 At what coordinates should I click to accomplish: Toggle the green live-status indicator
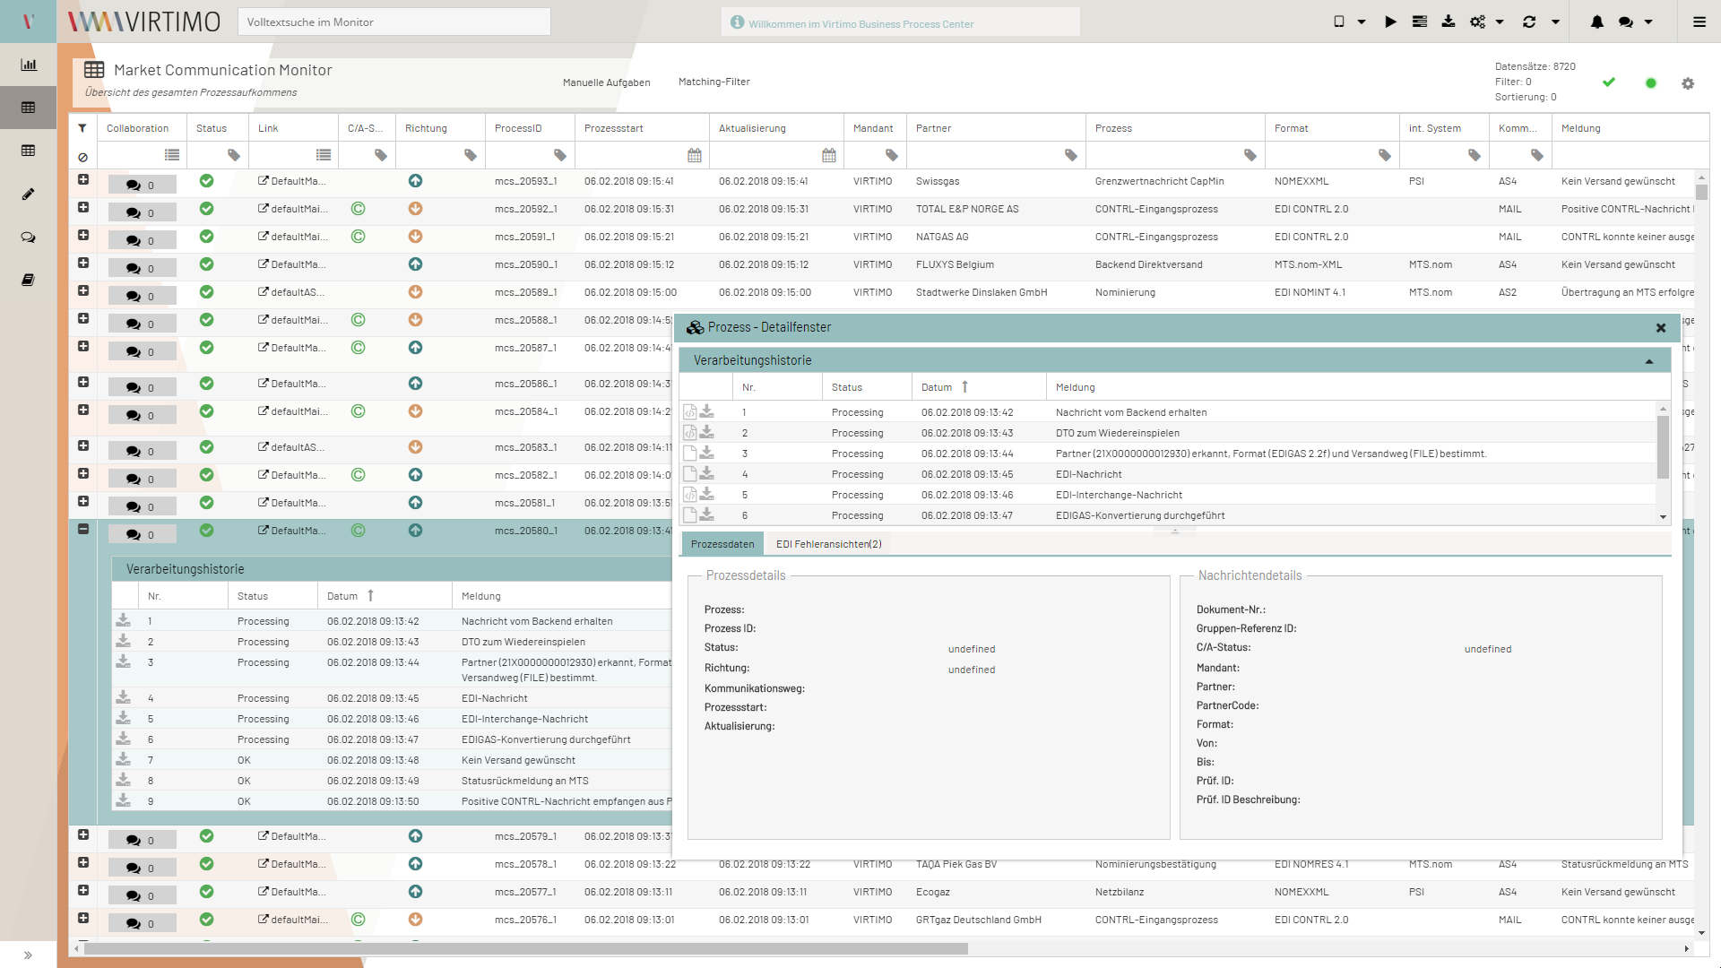click(x=1651, y=83)
